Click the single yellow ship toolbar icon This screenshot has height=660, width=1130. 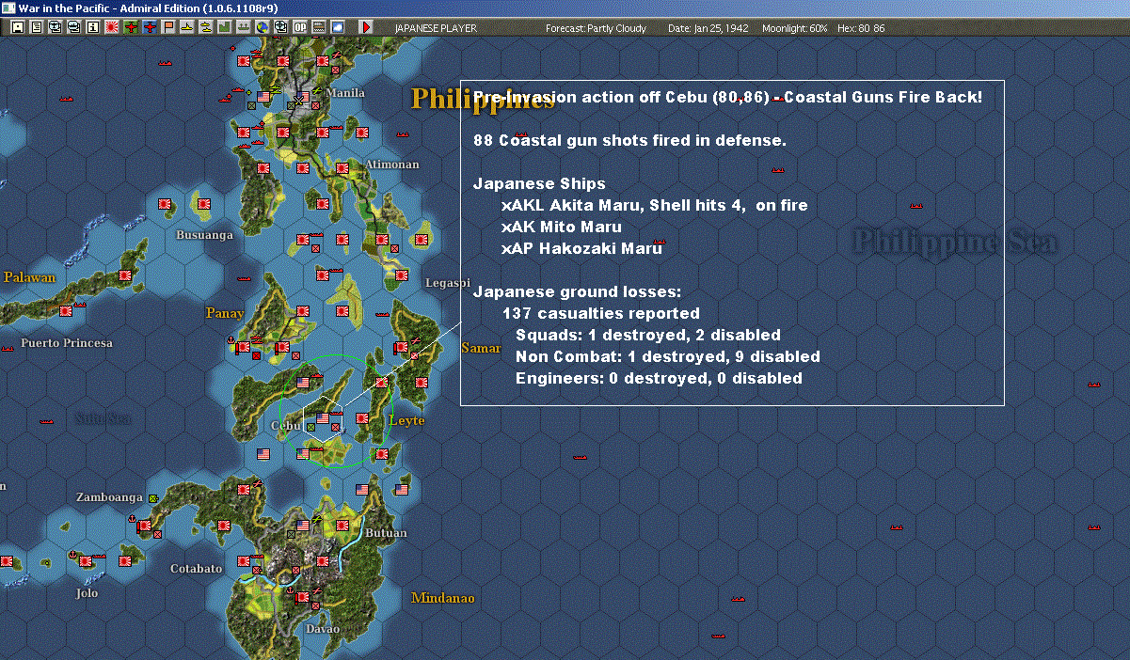tap(187, 27)
